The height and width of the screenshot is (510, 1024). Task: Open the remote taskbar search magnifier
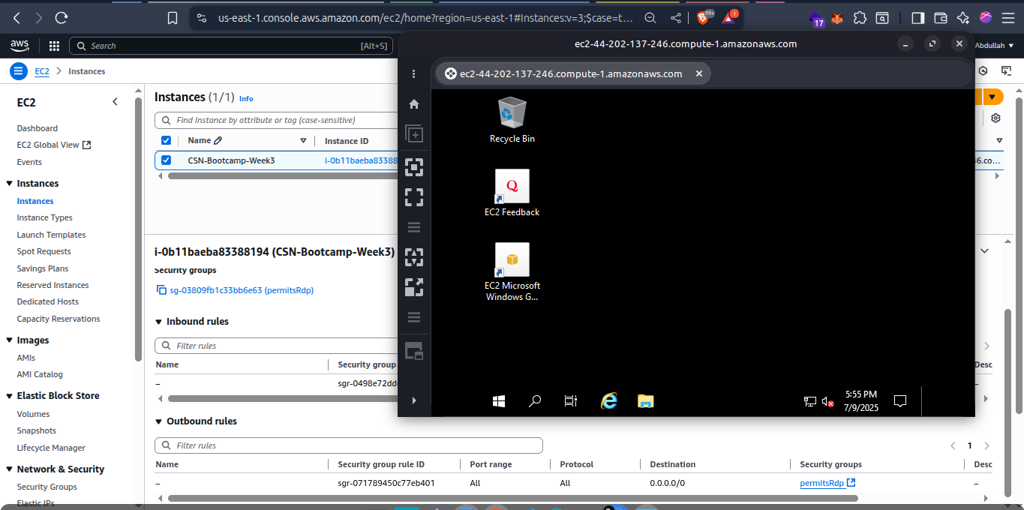[x=535, y=401]
